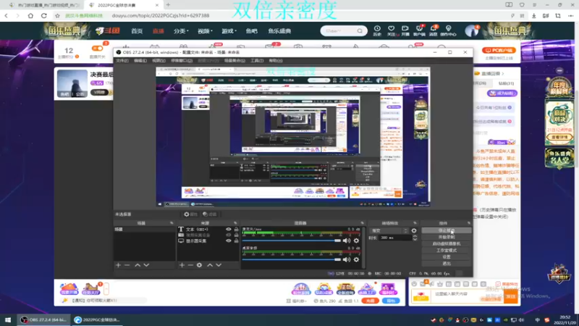Open the OBS Help menu
The image size is (579, 326).
click(x=276, y=61)
